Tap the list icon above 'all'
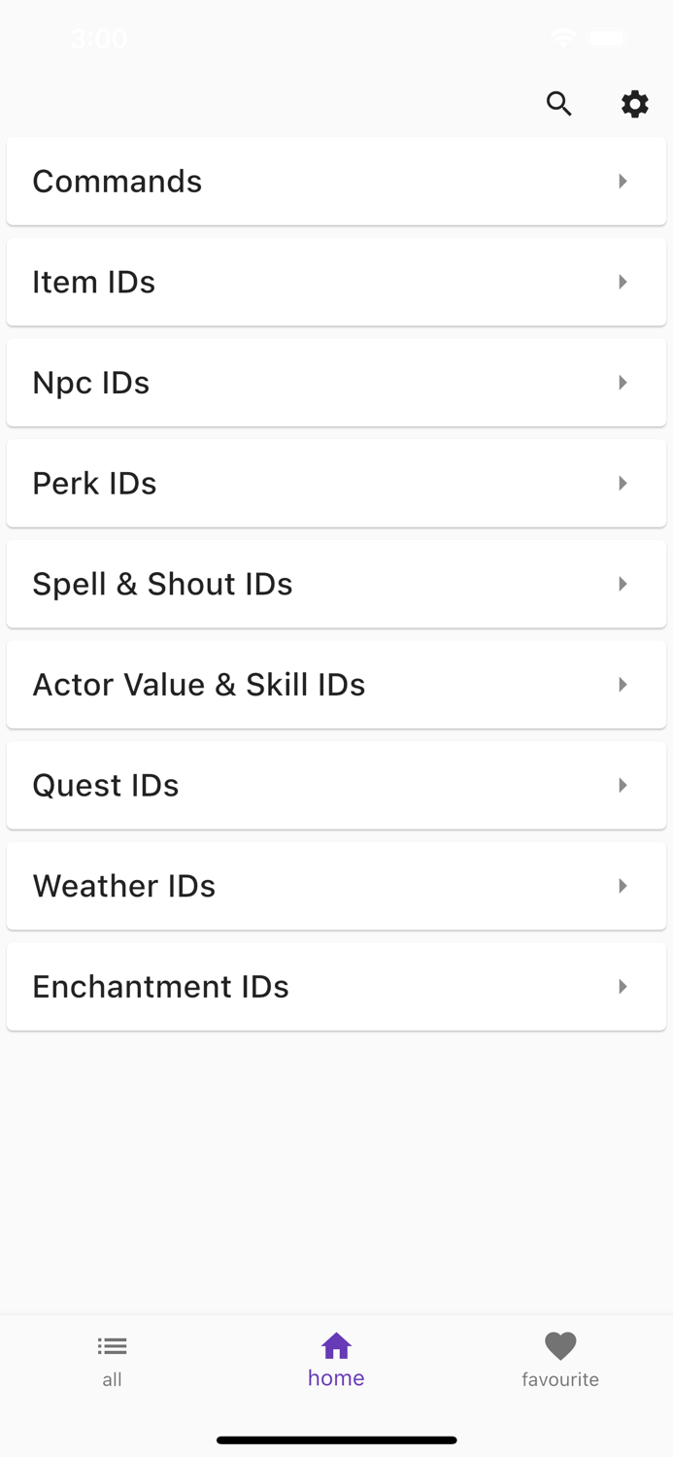The height and width of the screenshot is (1457, 673). [112, 1346]
